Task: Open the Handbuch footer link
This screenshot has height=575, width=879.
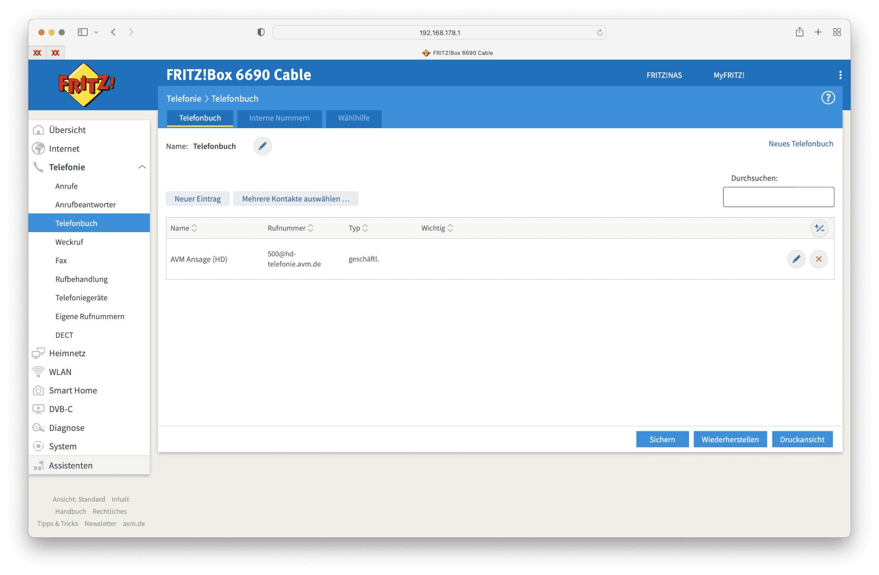Action: [71, 511]
